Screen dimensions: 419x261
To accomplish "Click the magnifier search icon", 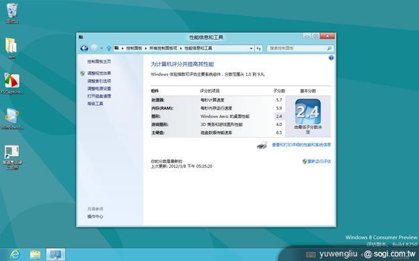I will [329, 48].
